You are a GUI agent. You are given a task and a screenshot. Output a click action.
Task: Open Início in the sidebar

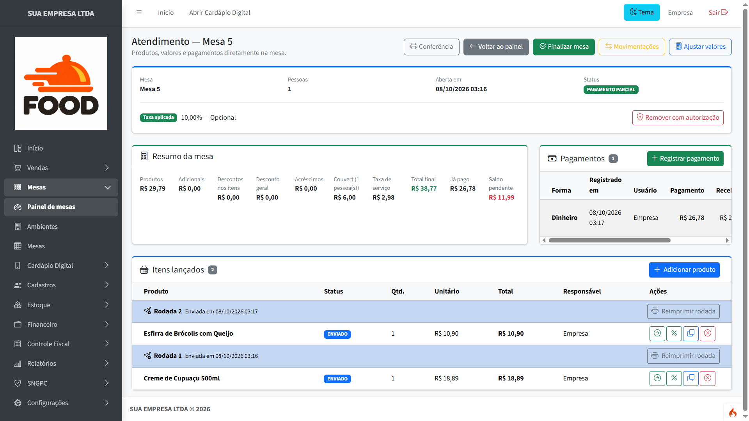point(61,148)
